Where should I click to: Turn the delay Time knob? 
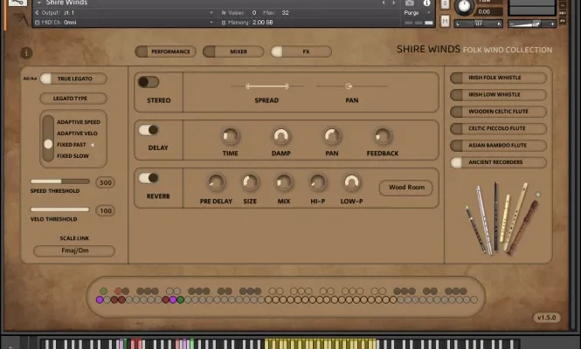pyautogui.click(x=230, y=136)
